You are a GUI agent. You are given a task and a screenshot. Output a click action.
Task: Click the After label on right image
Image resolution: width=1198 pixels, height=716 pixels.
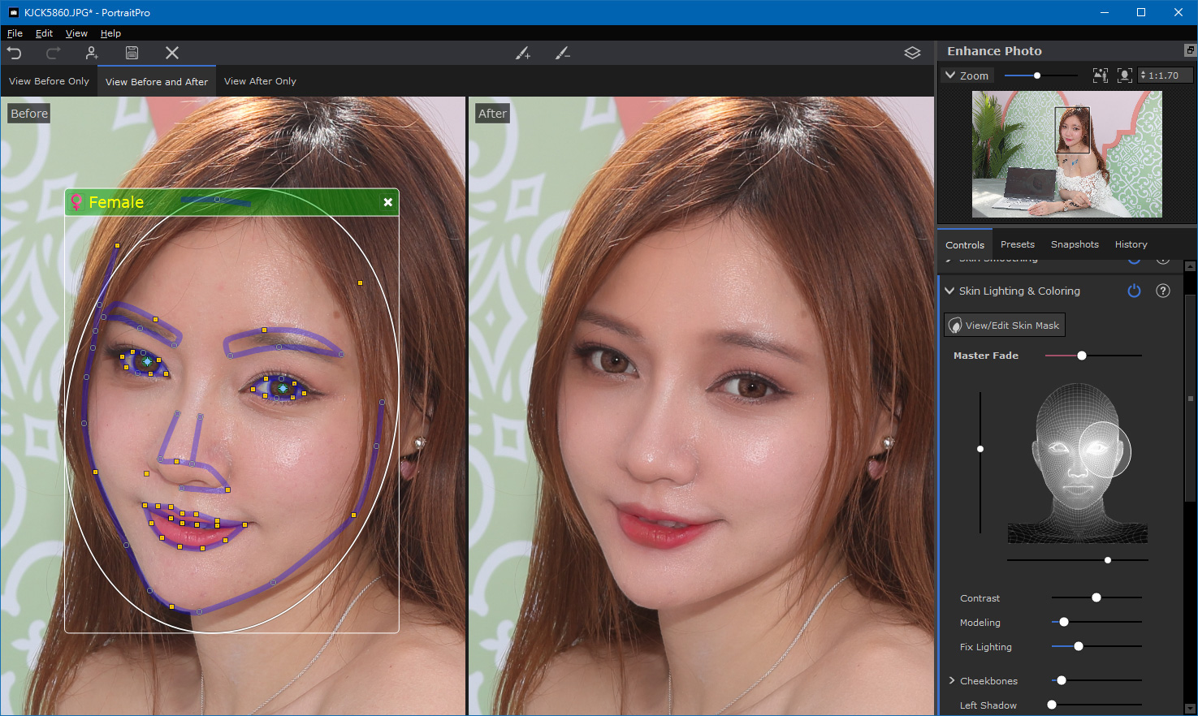pyautogui.click(x=492, y=114)
